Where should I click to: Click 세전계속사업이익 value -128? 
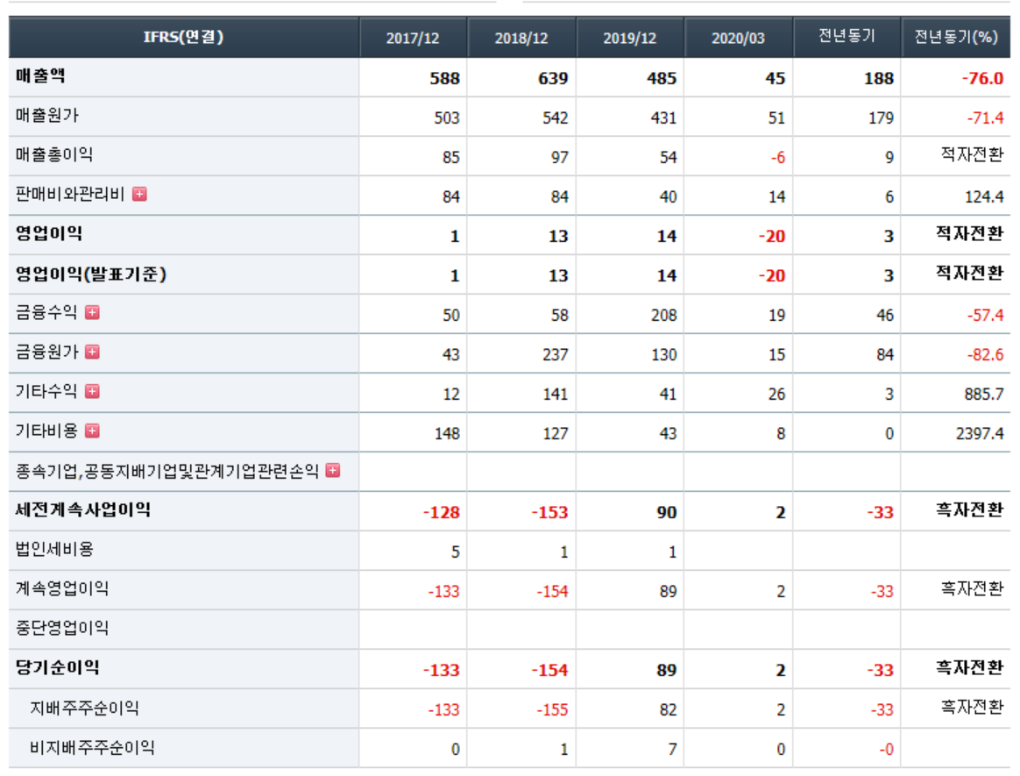442,513
